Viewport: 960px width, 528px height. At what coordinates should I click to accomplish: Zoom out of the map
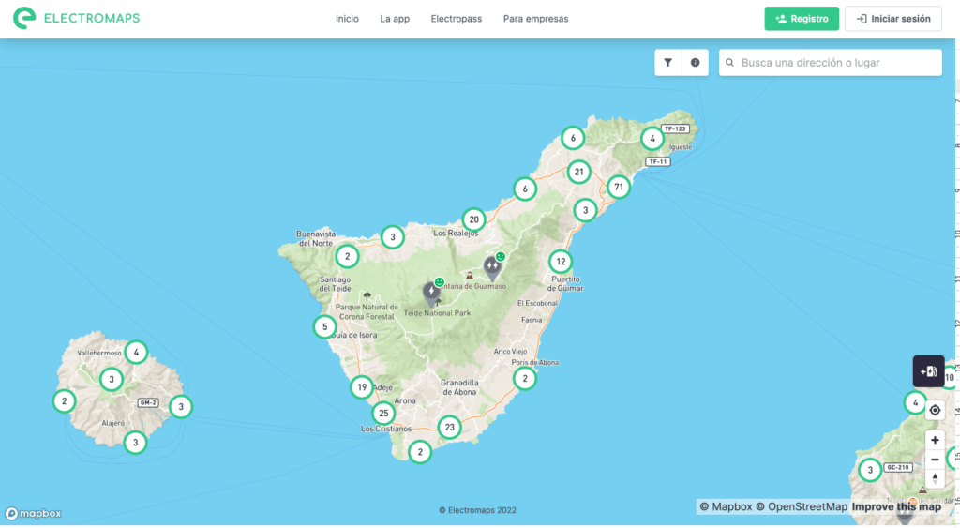[935, 460]
